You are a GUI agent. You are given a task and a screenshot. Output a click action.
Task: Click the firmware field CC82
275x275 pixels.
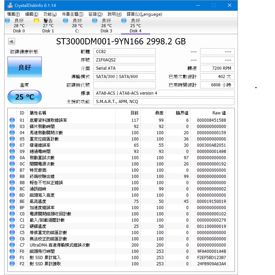click(x=124, y=52)
